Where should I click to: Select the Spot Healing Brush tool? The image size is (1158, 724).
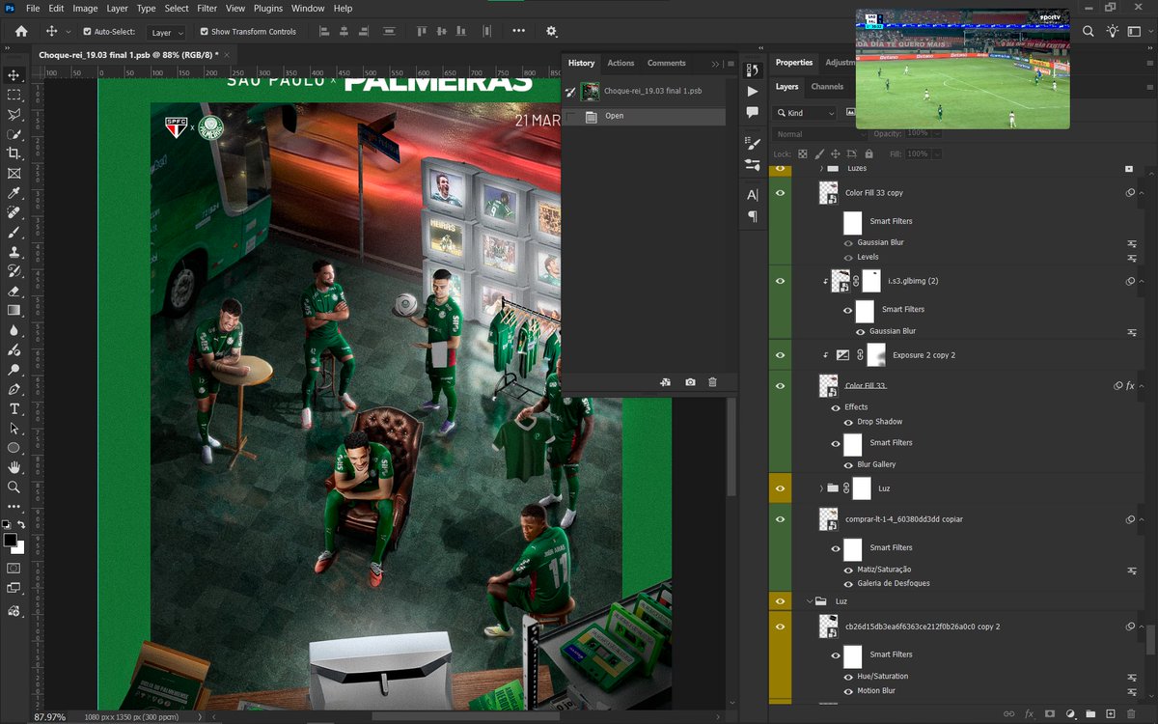click(14, 212)
